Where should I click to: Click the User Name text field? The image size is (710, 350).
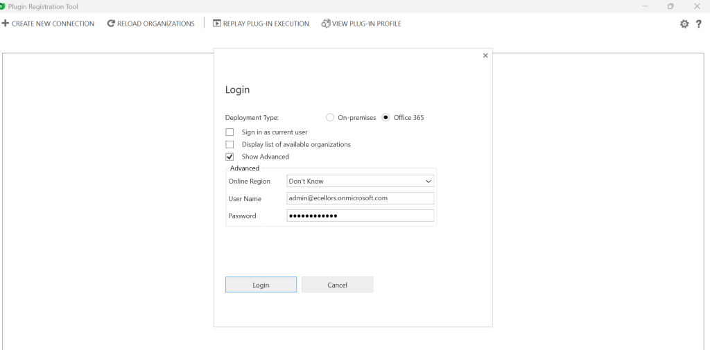click(360, 198)
